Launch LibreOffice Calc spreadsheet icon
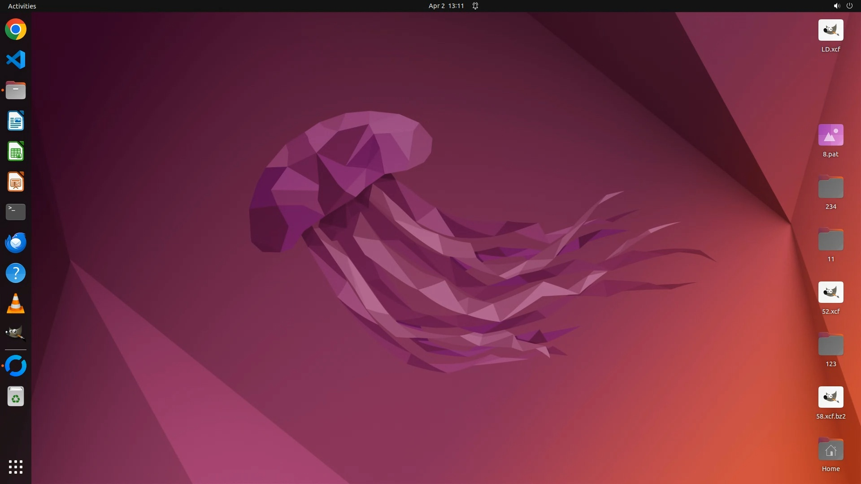Screen dimensions: 861x484 point(16,151)
